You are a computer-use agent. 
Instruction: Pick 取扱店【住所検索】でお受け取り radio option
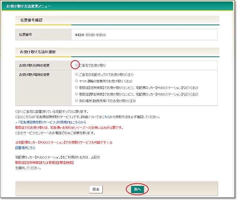(x=77, y=87)
